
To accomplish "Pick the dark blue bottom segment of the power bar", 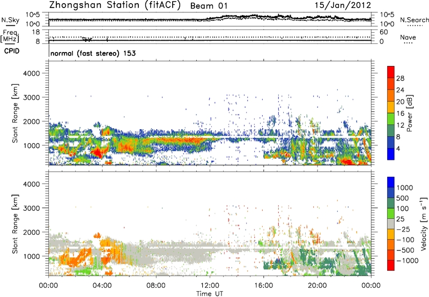I will 391,154.
